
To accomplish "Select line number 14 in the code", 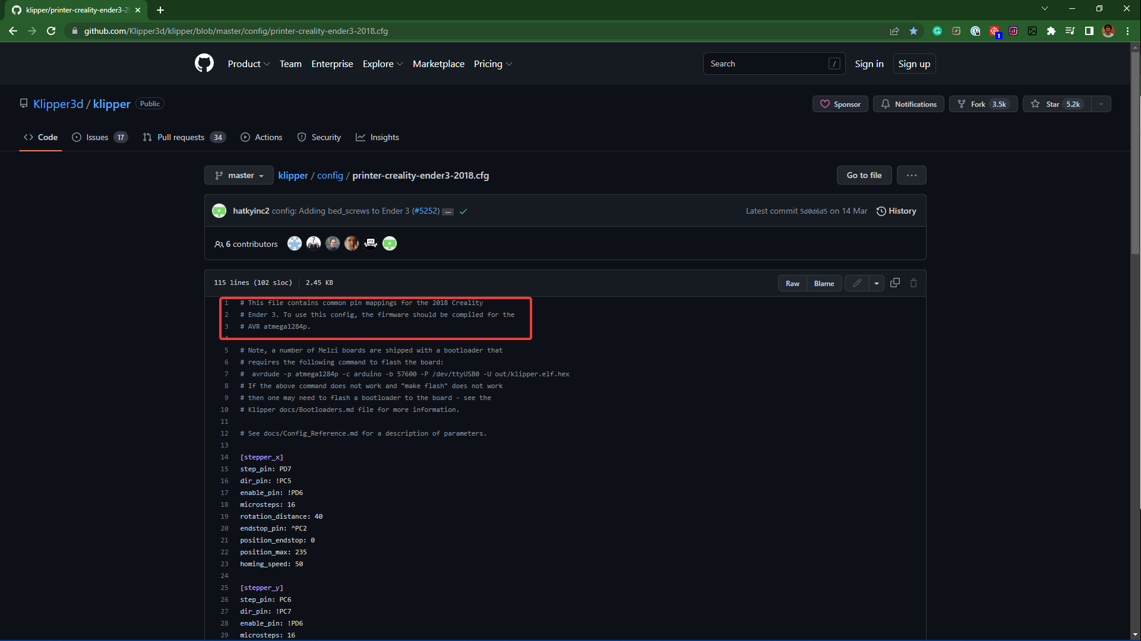I will 225,457.
